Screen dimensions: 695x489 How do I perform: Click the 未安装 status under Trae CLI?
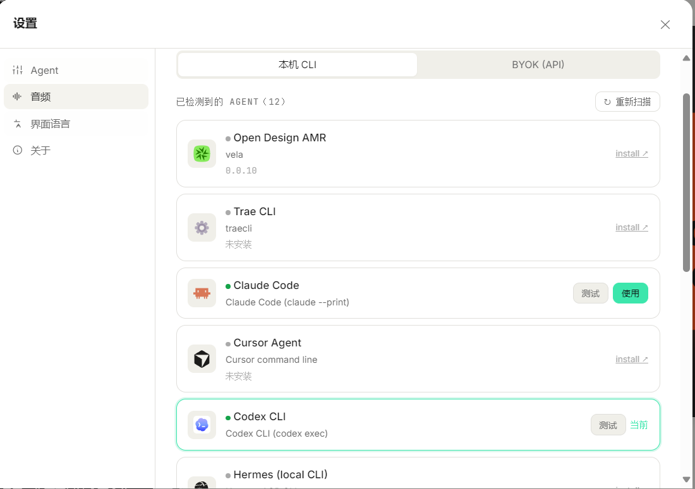point(238,244)
